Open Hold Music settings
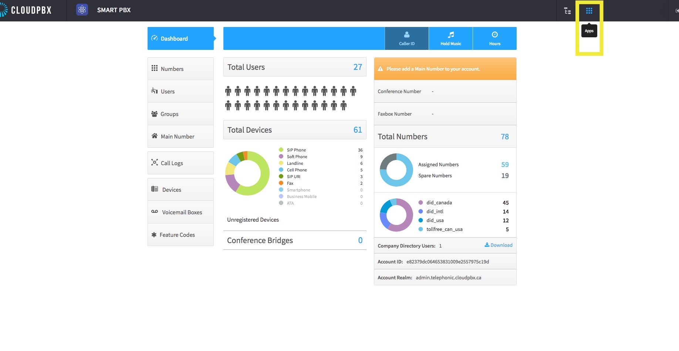 [x=451, y=38]
